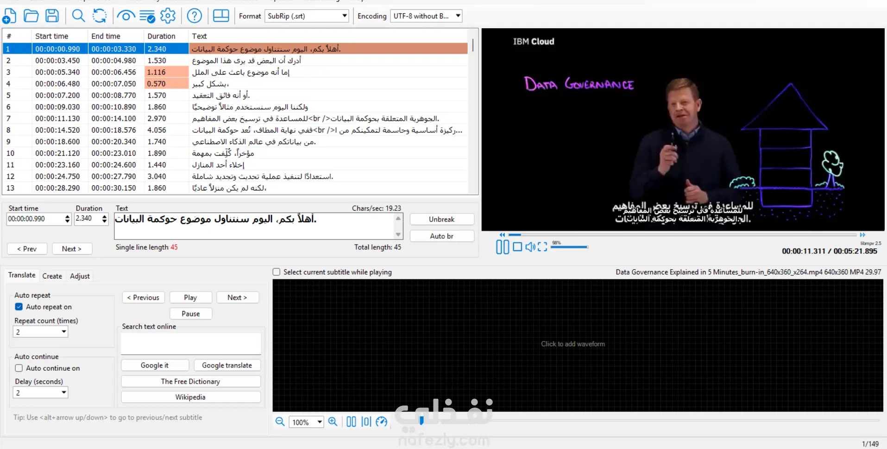The width and height of the screenshot is (887, 449).
Task: Create a new subtitle file
Action: [9, 16]
